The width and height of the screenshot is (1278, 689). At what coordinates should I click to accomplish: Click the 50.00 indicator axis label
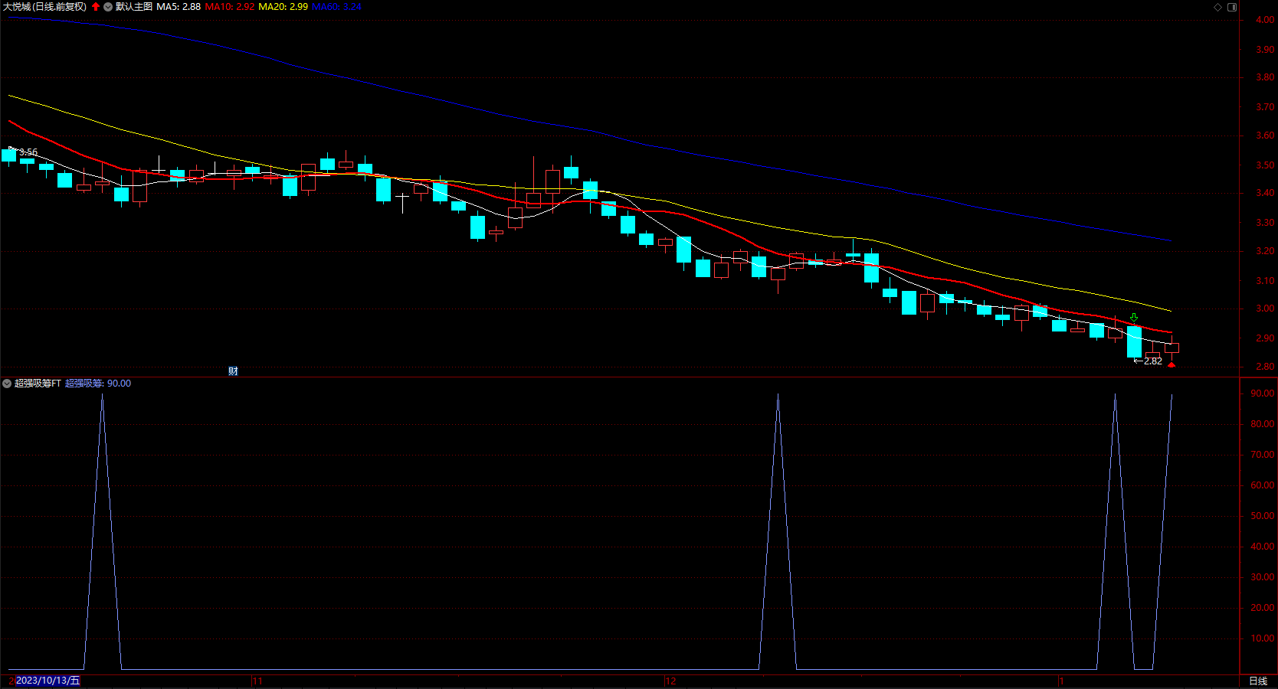point(1263,516)
